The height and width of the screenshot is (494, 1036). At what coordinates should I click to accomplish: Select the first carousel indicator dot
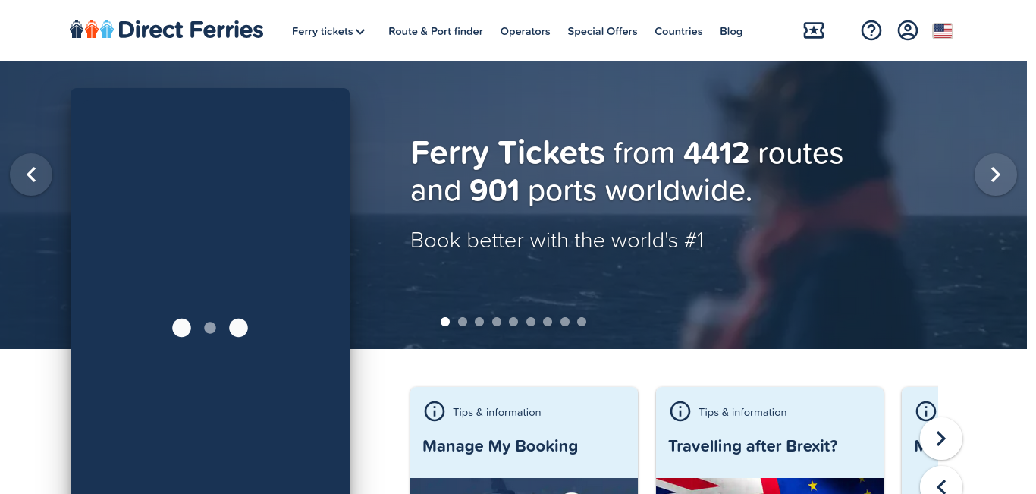445,322
